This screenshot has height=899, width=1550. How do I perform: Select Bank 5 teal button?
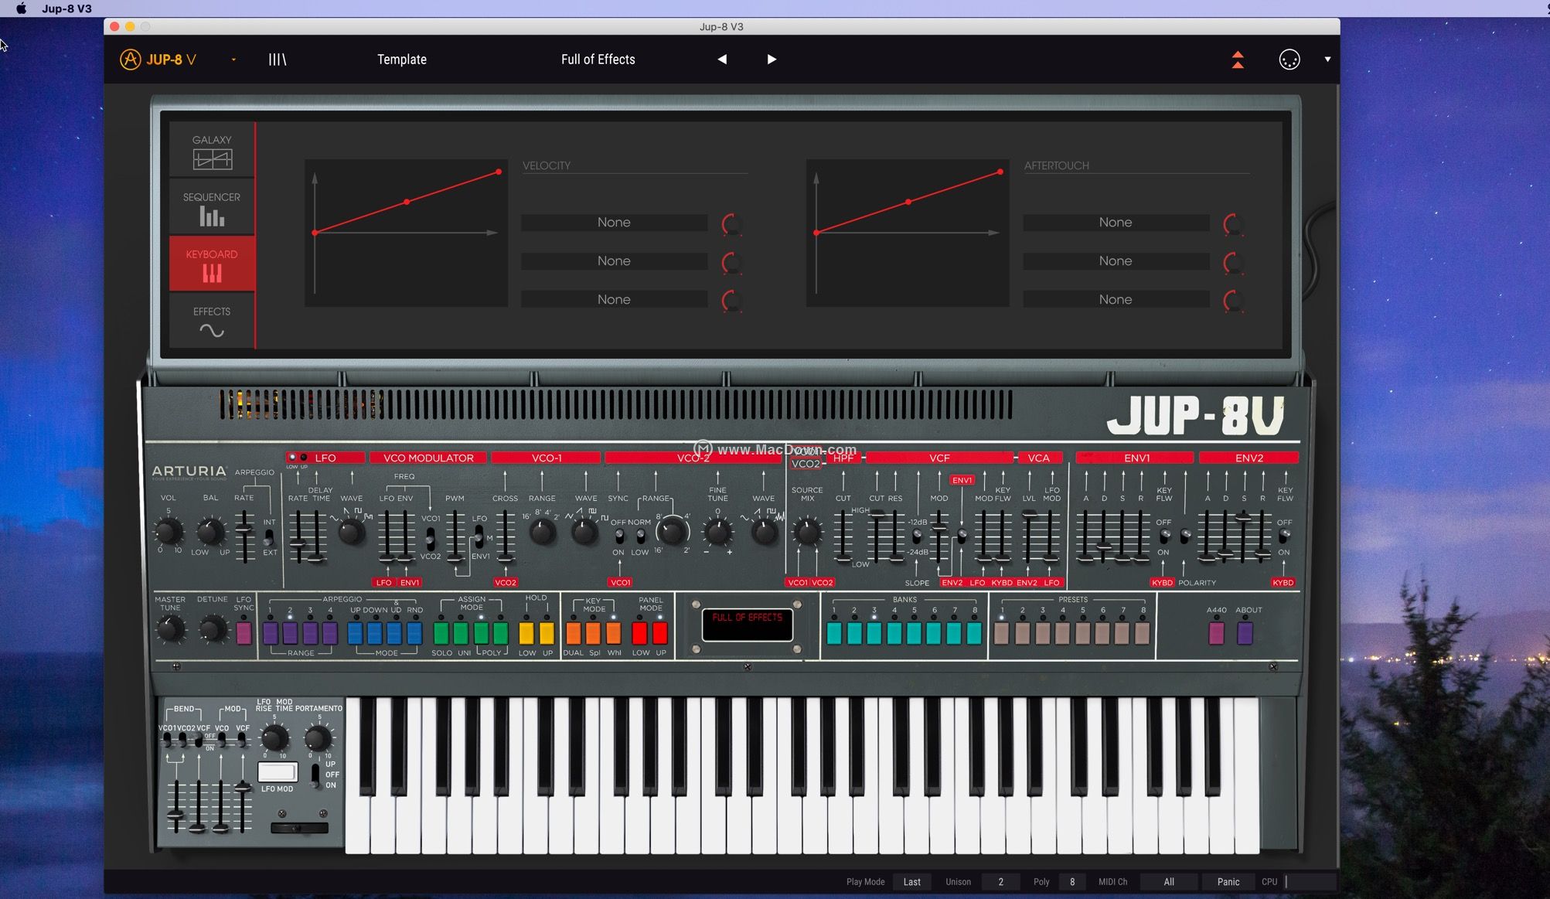point(914,633)
